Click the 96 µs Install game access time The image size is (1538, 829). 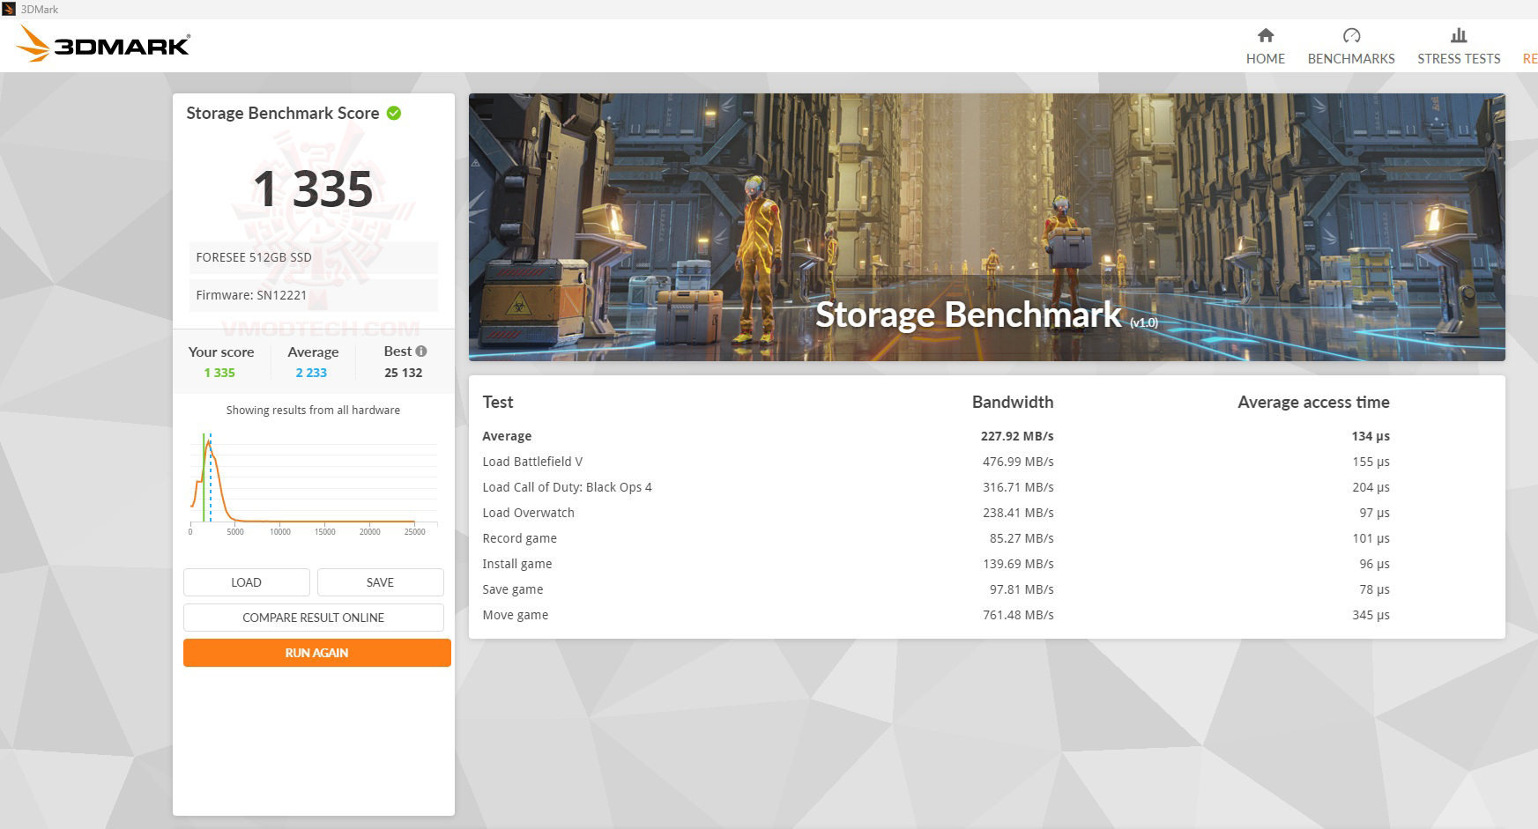coord(1374,564)
